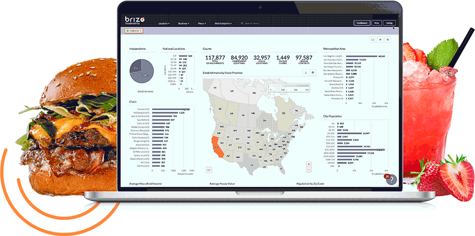Click 'City Population' panel title
475x236 pixels.
pos(333,116)
